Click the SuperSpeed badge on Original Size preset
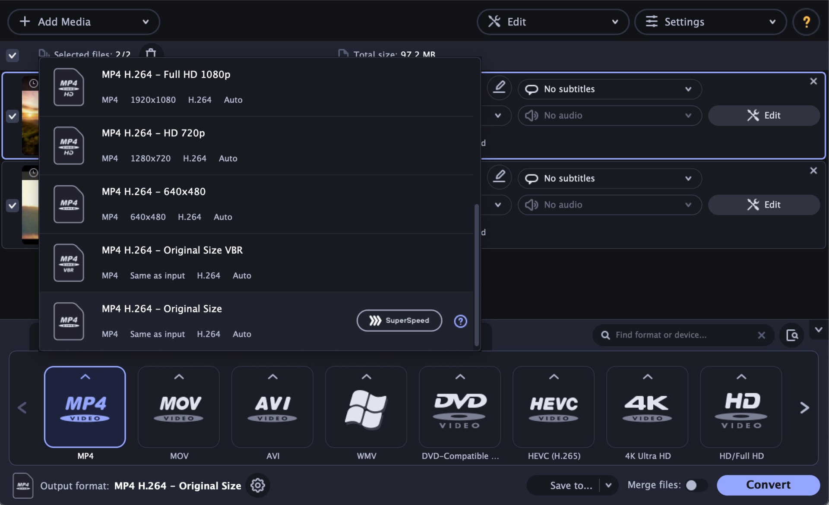Viewport: 829px width, 505px height. click(x=399, y=320)
